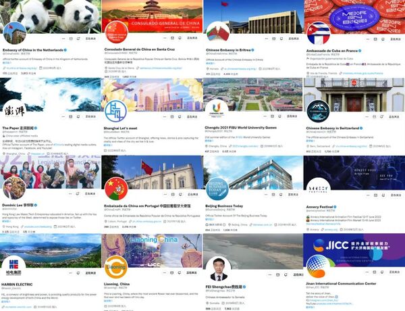Open message icon on The Paper profile
405x311 pixels.
(70, 116)
